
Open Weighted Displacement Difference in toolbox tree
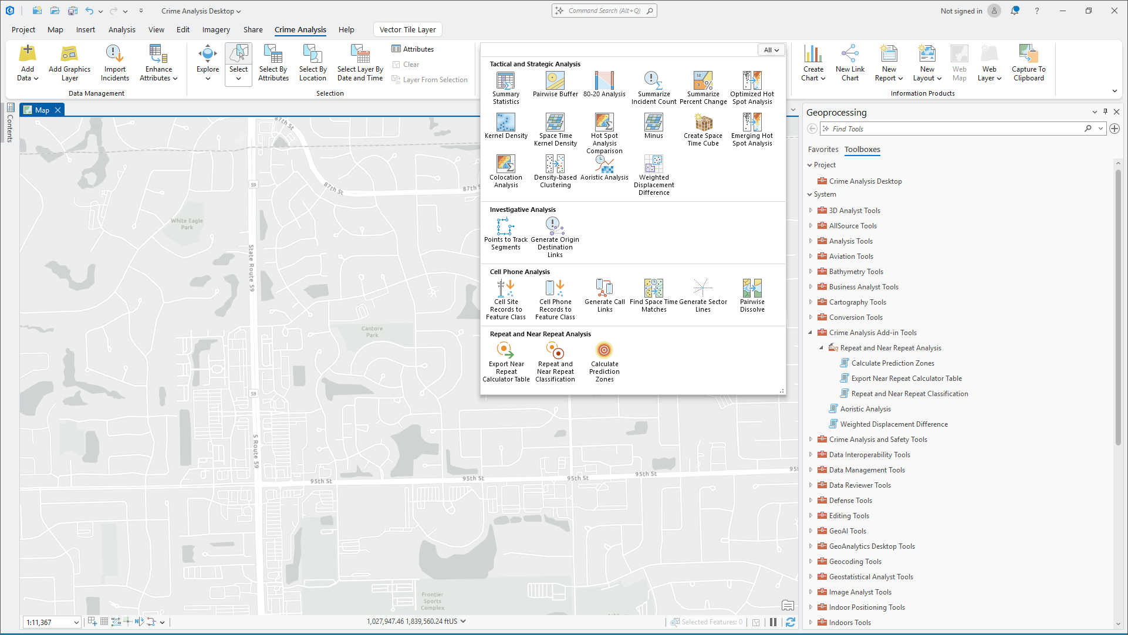coord(894,424)
